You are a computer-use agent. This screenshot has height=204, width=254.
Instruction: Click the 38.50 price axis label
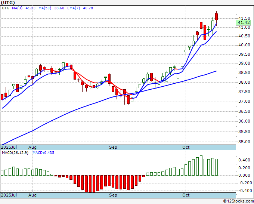[x=244, y=72]
